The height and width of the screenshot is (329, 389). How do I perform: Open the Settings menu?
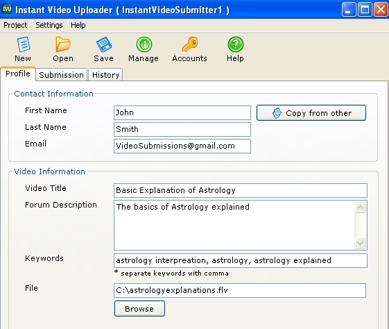pyautogui.click(x=49, y=25)
